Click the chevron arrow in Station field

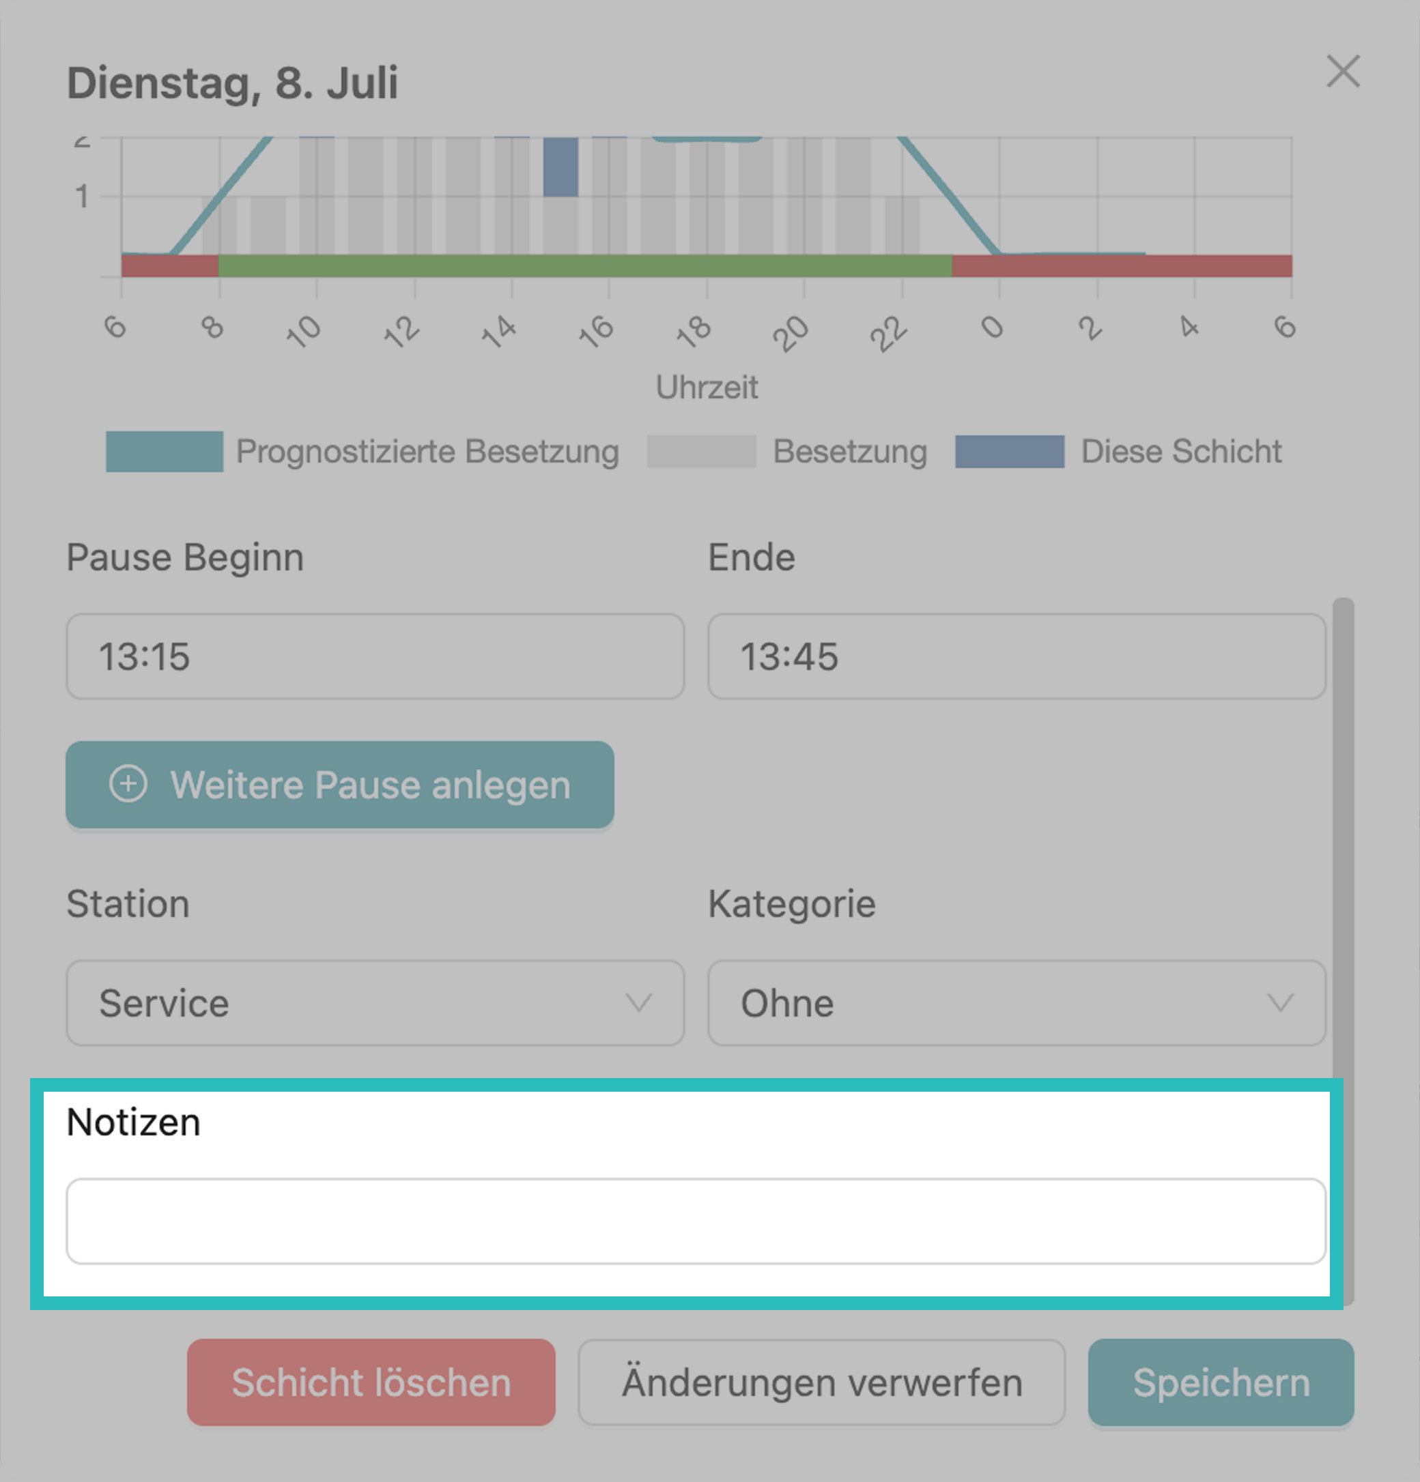point(638,1004)
